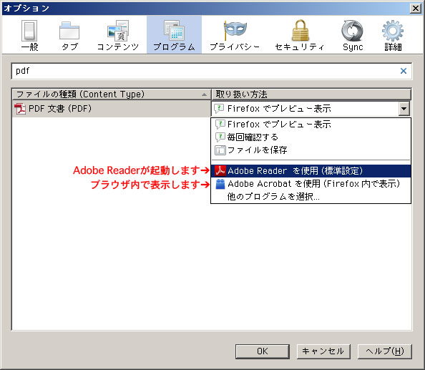The image size is (425, 370).
Task: Confirm settings with the OK button
Action: tap(263, 351)
